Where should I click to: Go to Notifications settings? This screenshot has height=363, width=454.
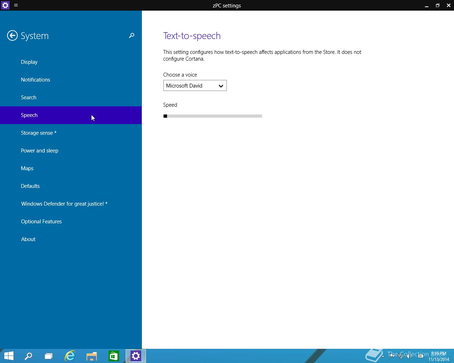71,80
